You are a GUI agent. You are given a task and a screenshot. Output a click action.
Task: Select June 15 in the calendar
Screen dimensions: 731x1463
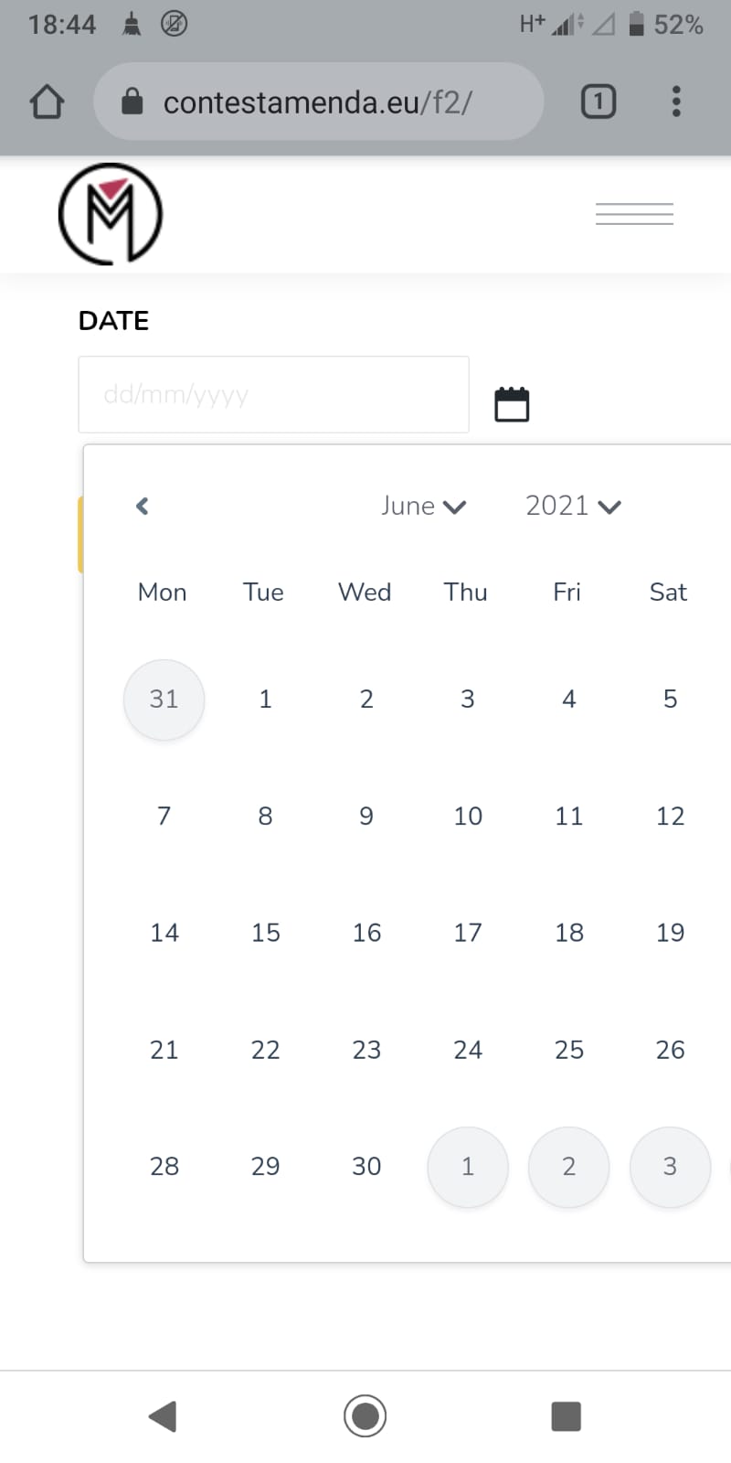(x=265, y=933)
